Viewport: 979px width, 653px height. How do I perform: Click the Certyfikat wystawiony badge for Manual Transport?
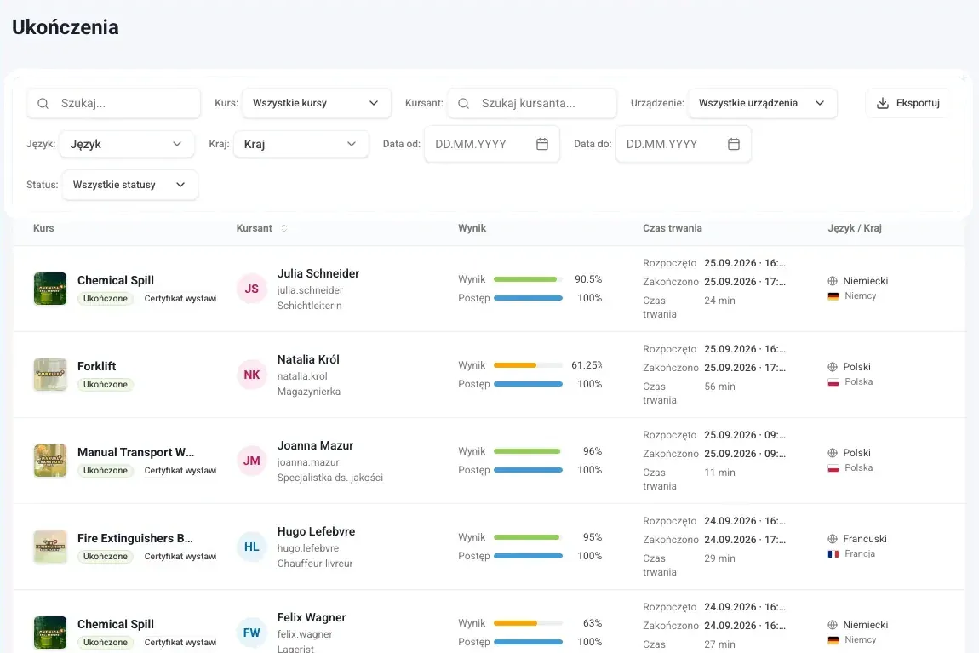pyautogui.click(x=179, y=471)
